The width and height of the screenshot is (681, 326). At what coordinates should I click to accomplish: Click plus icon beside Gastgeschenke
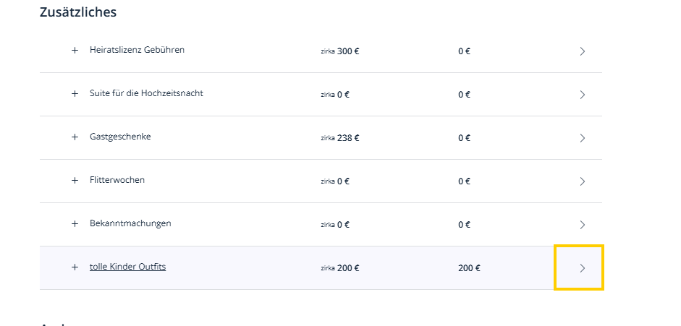[75, 137]
